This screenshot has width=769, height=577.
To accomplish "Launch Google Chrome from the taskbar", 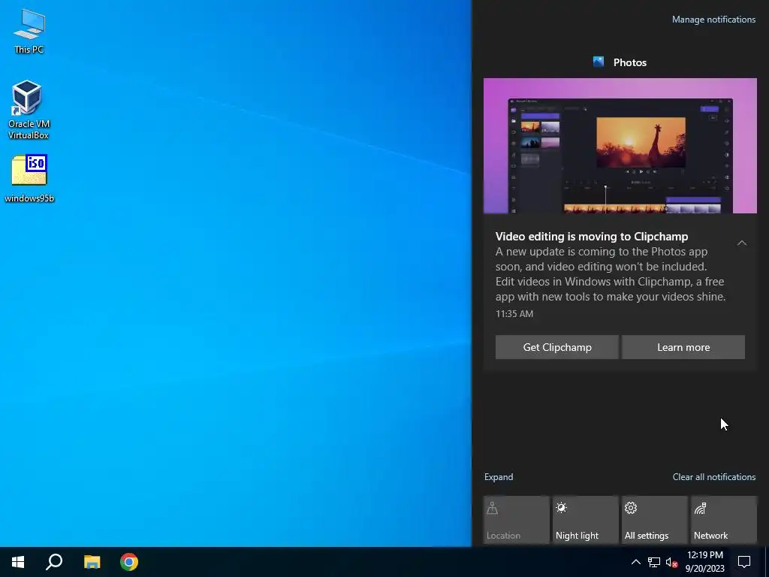I will coord(129,562).
